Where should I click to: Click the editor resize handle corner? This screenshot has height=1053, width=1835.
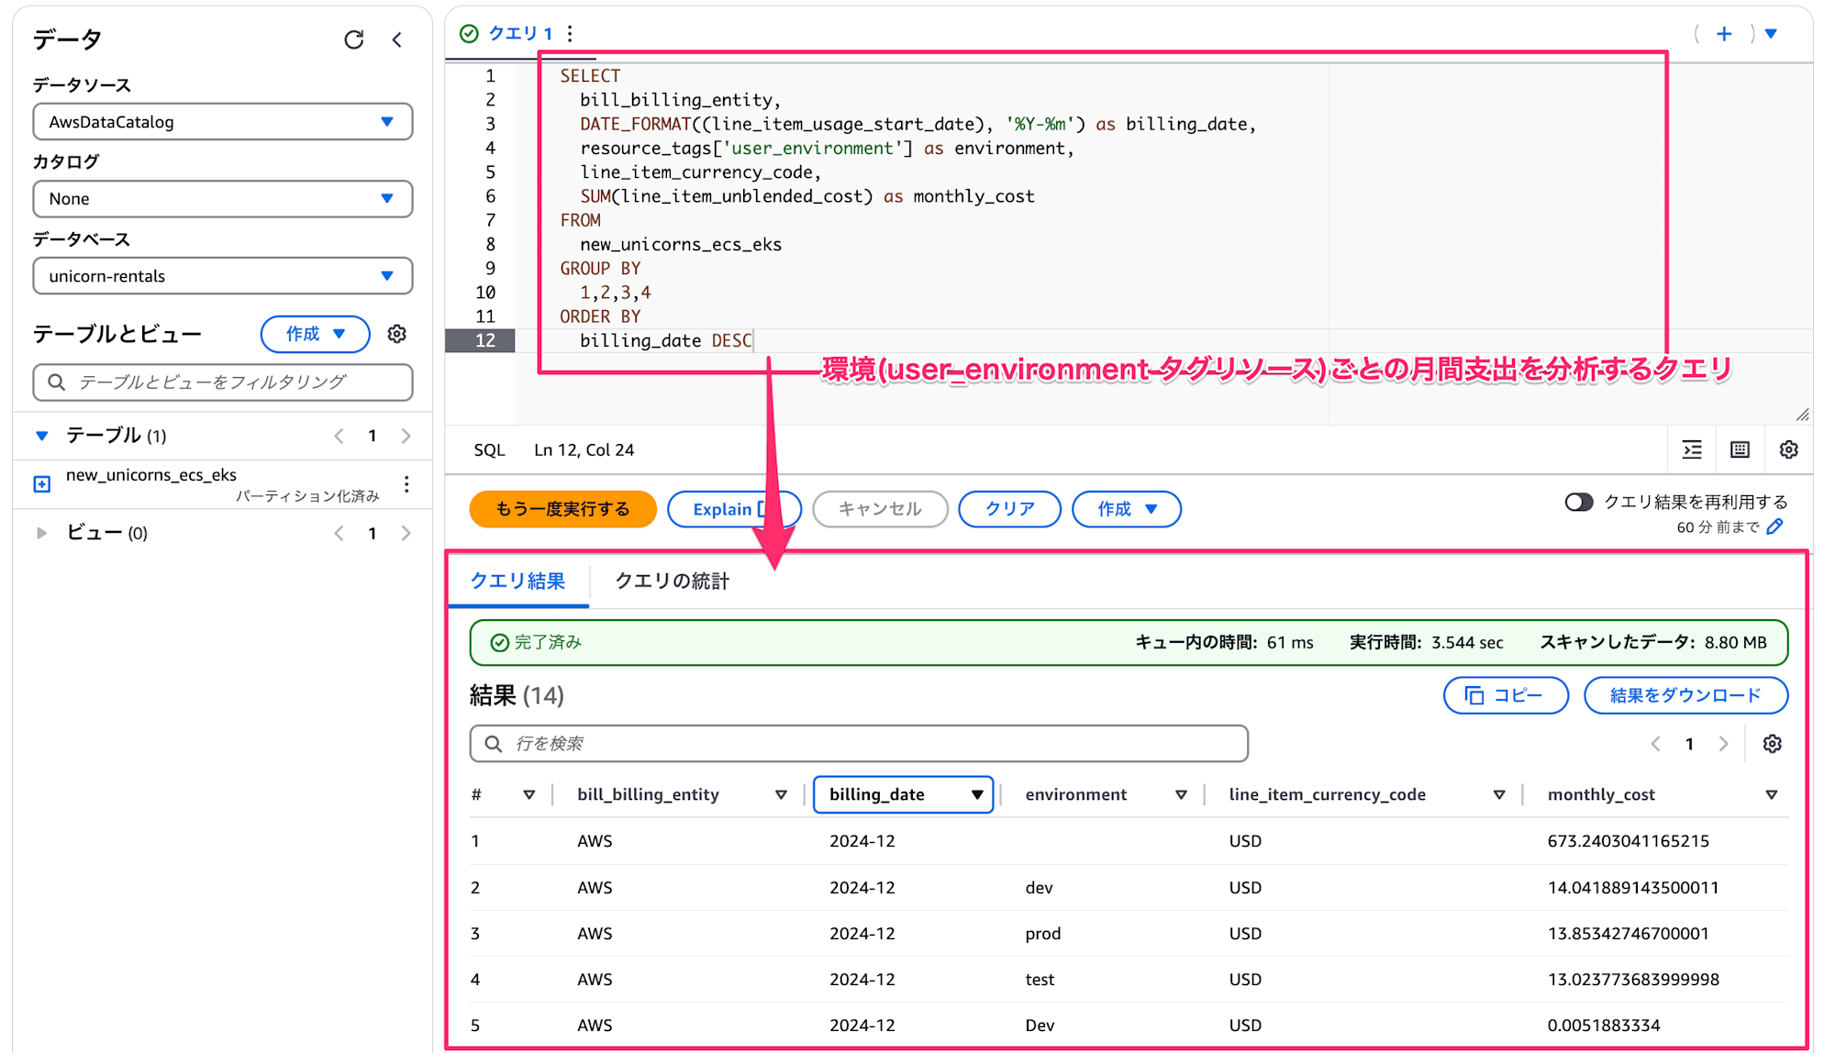tap(1802, 415)
